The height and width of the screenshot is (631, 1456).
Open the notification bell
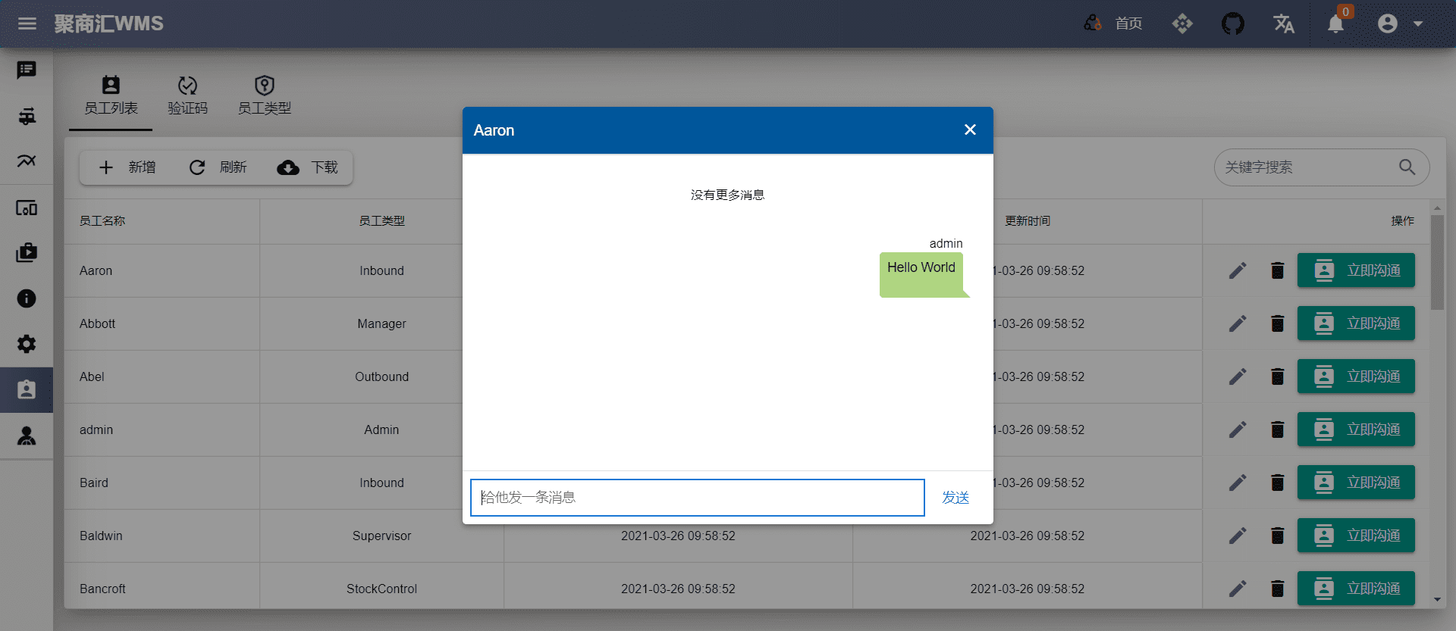click(1336, 24)
